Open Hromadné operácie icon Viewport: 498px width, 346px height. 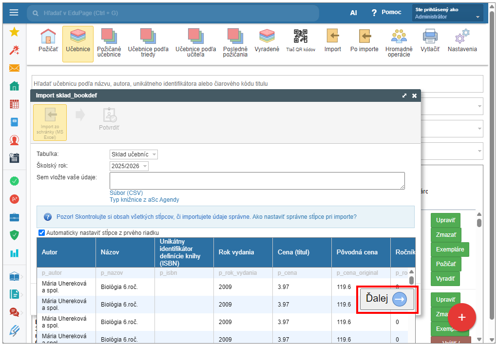point(399,37)
